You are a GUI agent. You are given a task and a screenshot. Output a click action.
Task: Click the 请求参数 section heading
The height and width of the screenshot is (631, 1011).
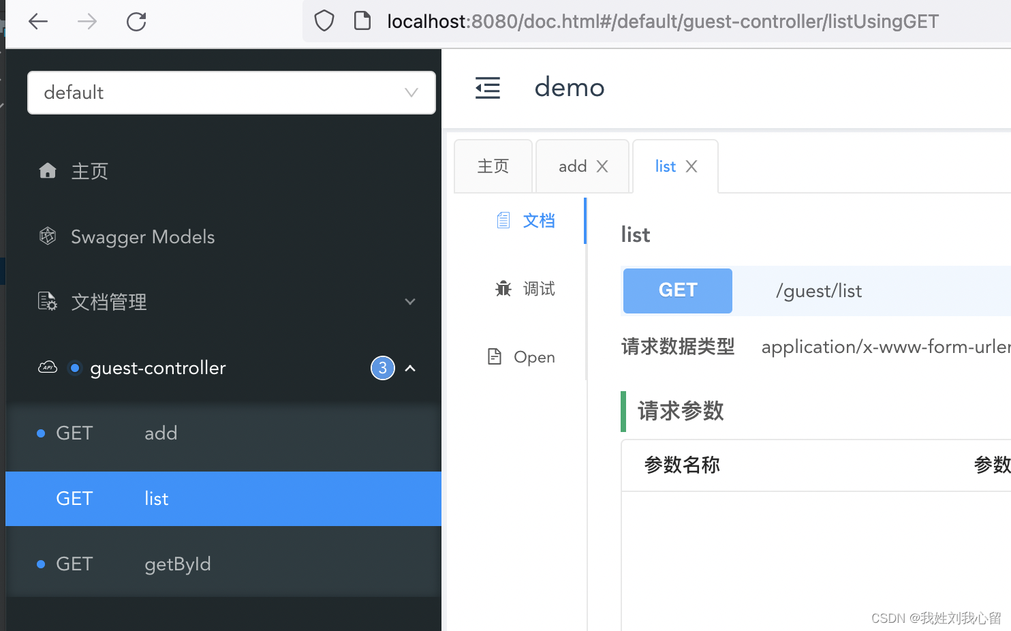tap(681, 411)
